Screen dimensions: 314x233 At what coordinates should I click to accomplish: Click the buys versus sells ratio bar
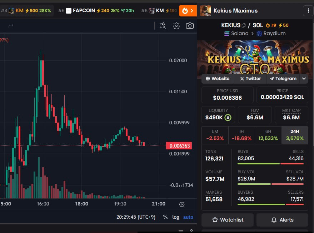coord(270,164)
